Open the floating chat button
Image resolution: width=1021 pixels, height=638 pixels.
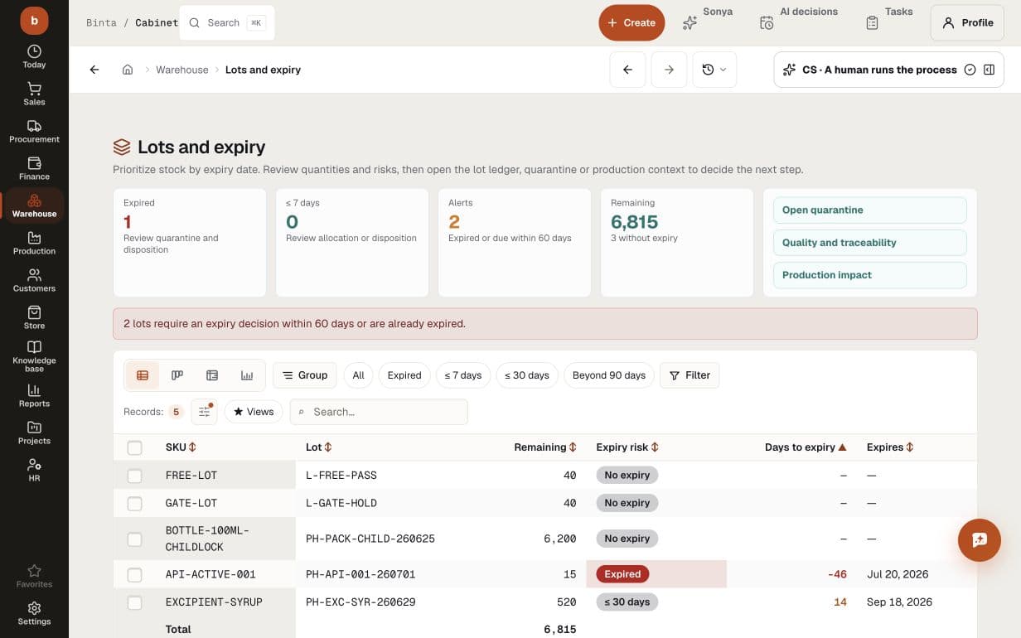click(x=979, y=539)
